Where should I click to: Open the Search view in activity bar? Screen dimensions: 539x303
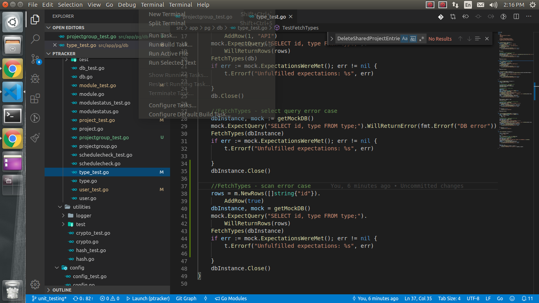[35, 39]
